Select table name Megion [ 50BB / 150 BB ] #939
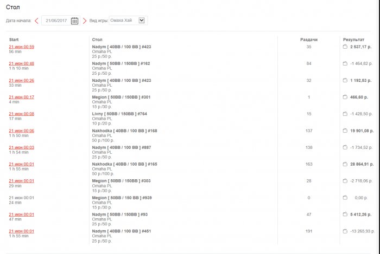The image size is (380, 254). point(122,198)
